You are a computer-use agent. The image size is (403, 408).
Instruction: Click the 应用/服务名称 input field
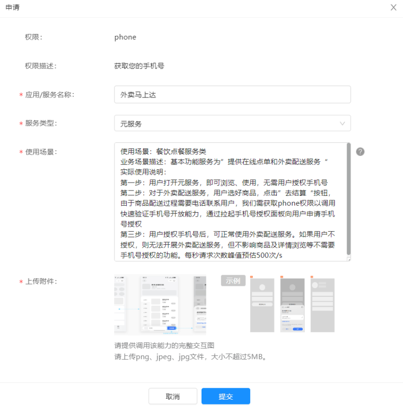[x=232, y=94]
